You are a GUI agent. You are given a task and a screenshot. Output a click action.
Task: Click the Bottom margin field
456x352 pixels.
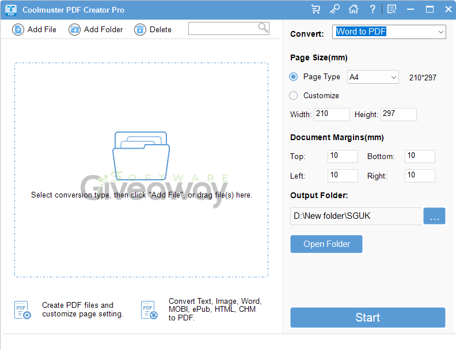(420, 157)
